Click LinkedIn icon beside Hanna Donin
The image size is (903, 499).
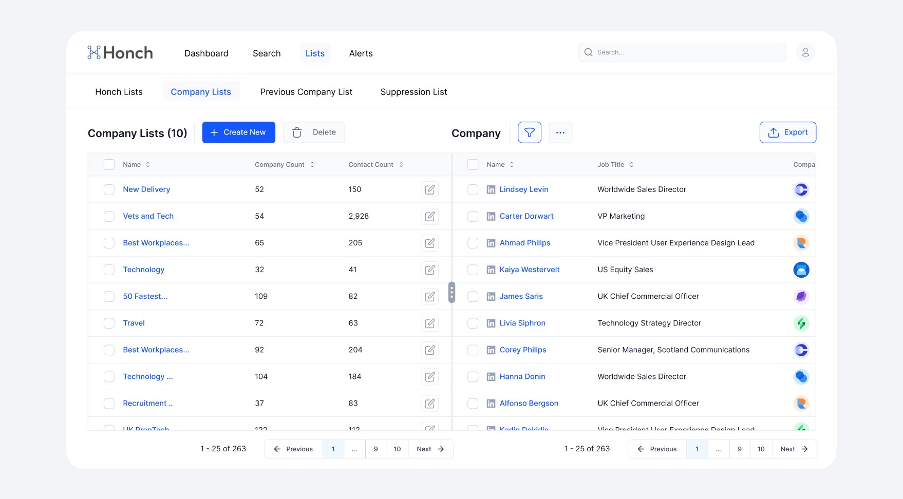[x=491, y=377]
